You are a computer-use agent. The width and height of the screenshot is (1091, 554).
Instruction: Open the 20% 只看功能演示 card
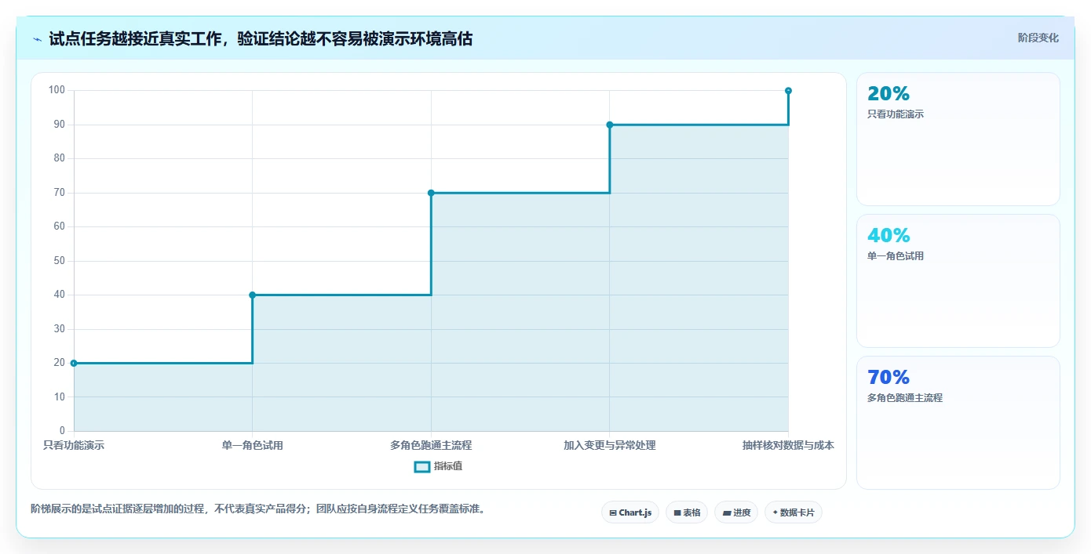(x=958, y=139)
